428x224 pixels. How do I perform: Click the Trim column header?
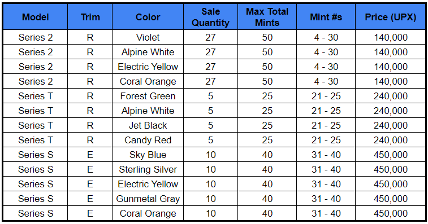90,17
